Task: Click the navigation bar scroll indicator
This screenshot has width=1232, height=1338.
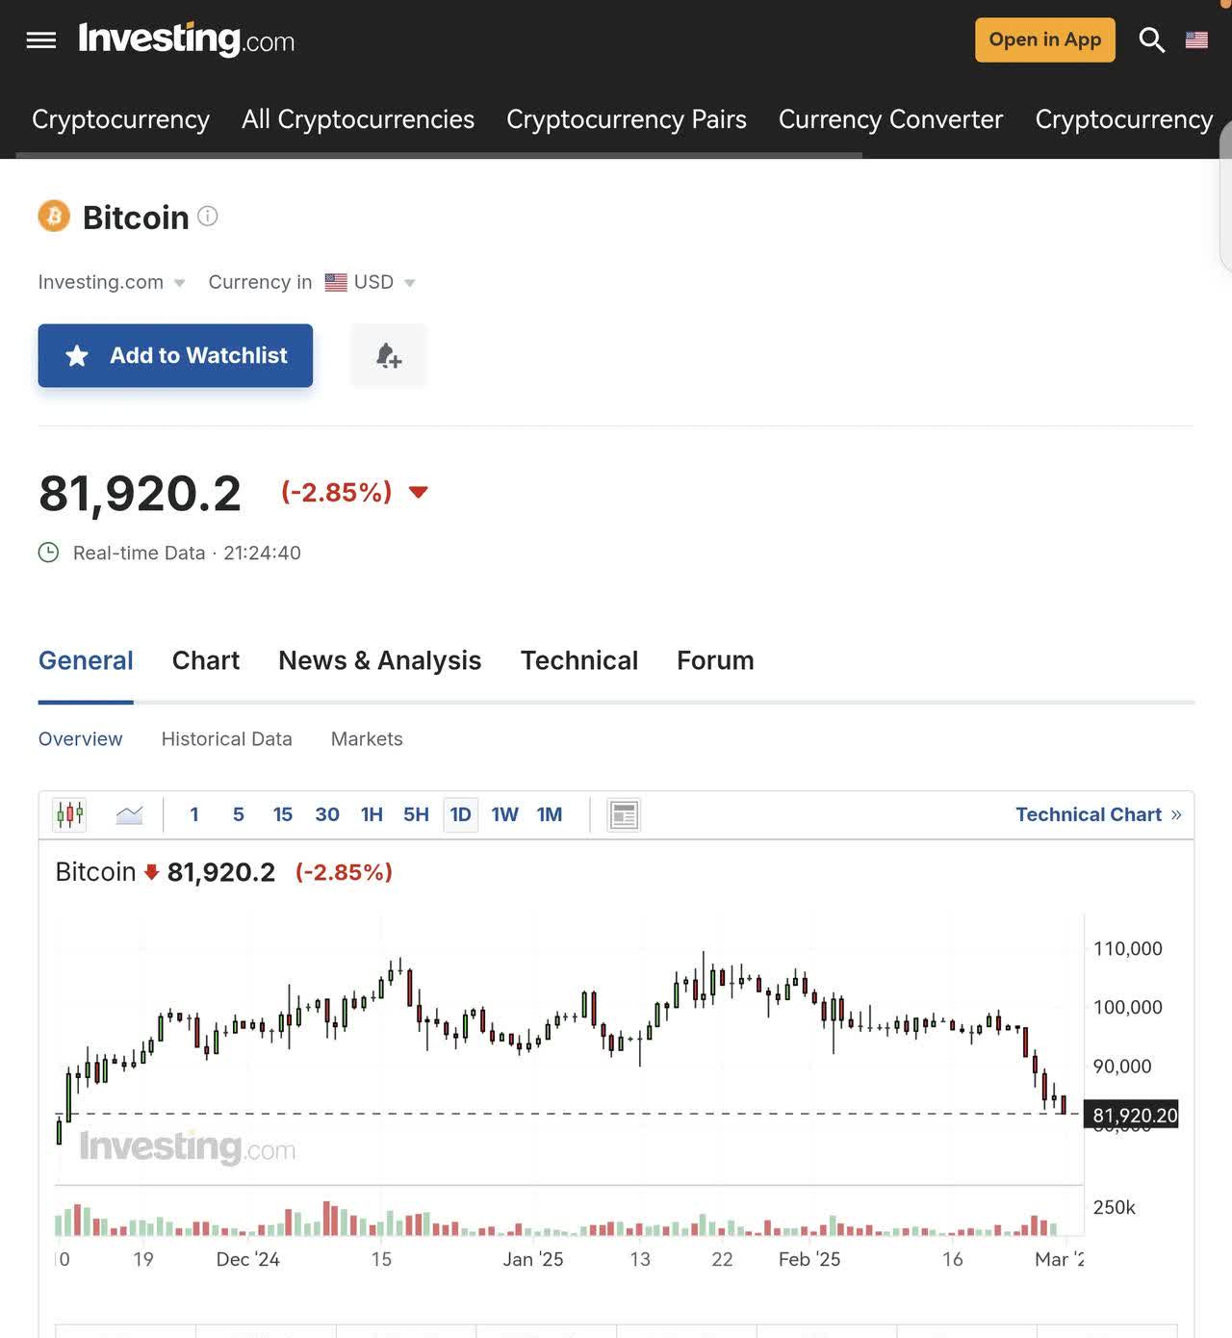Action: coord(439,155)
